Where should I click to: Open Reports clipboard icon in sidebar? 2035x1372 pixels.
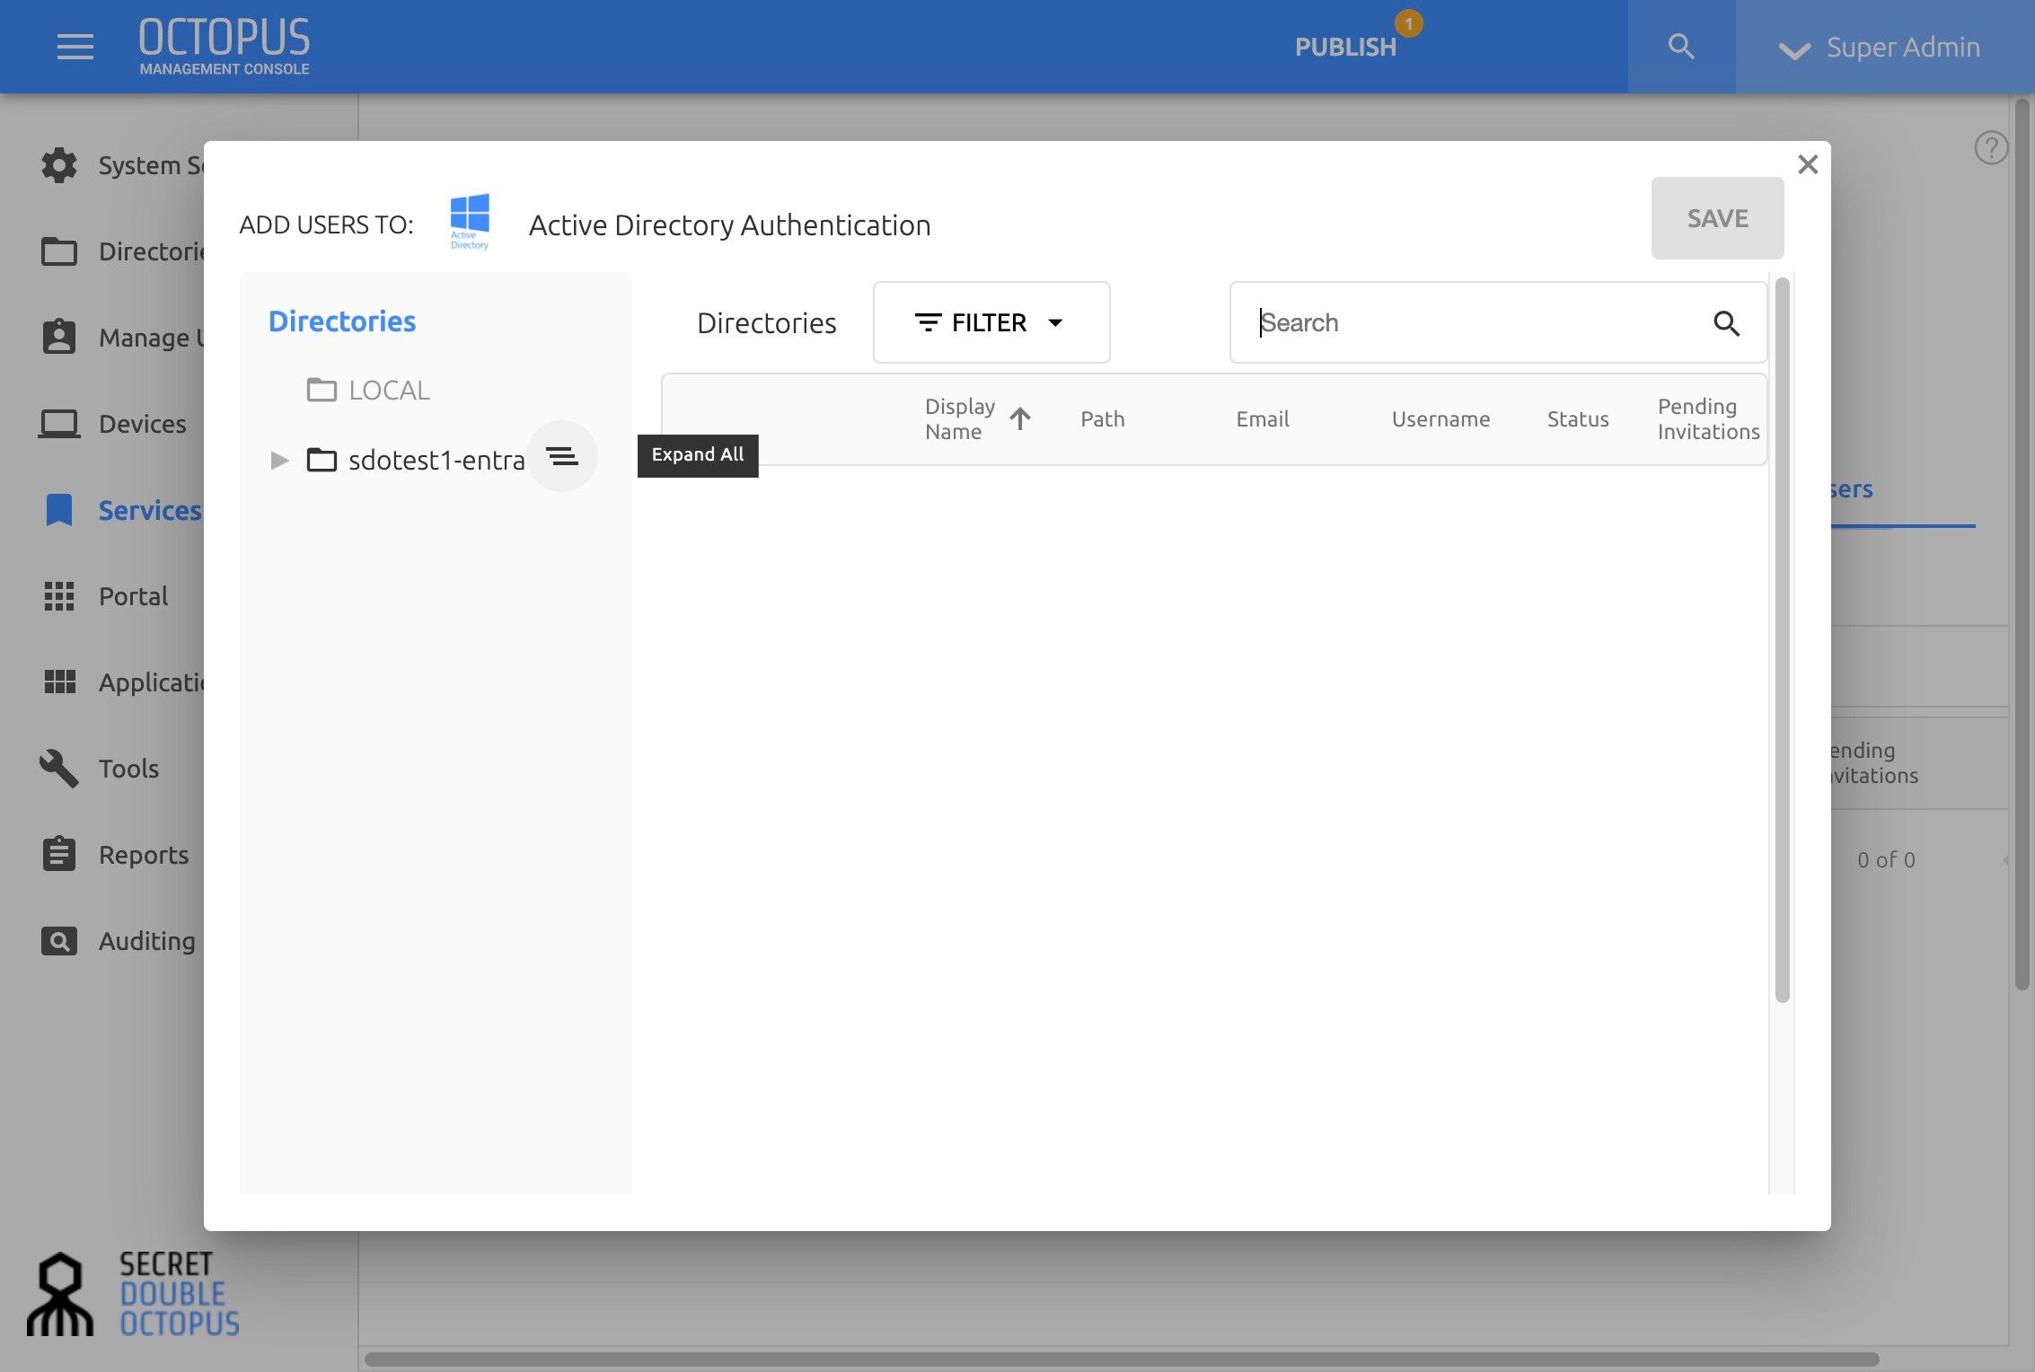coord(59,854)
